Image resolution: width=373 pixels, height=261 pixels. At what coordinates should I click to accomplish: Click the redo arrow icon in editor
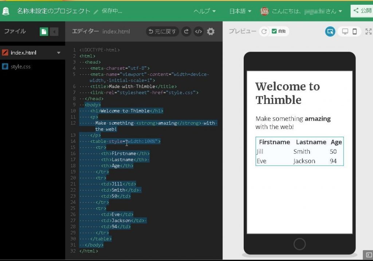pyautogui.click(x=186, y=32)
